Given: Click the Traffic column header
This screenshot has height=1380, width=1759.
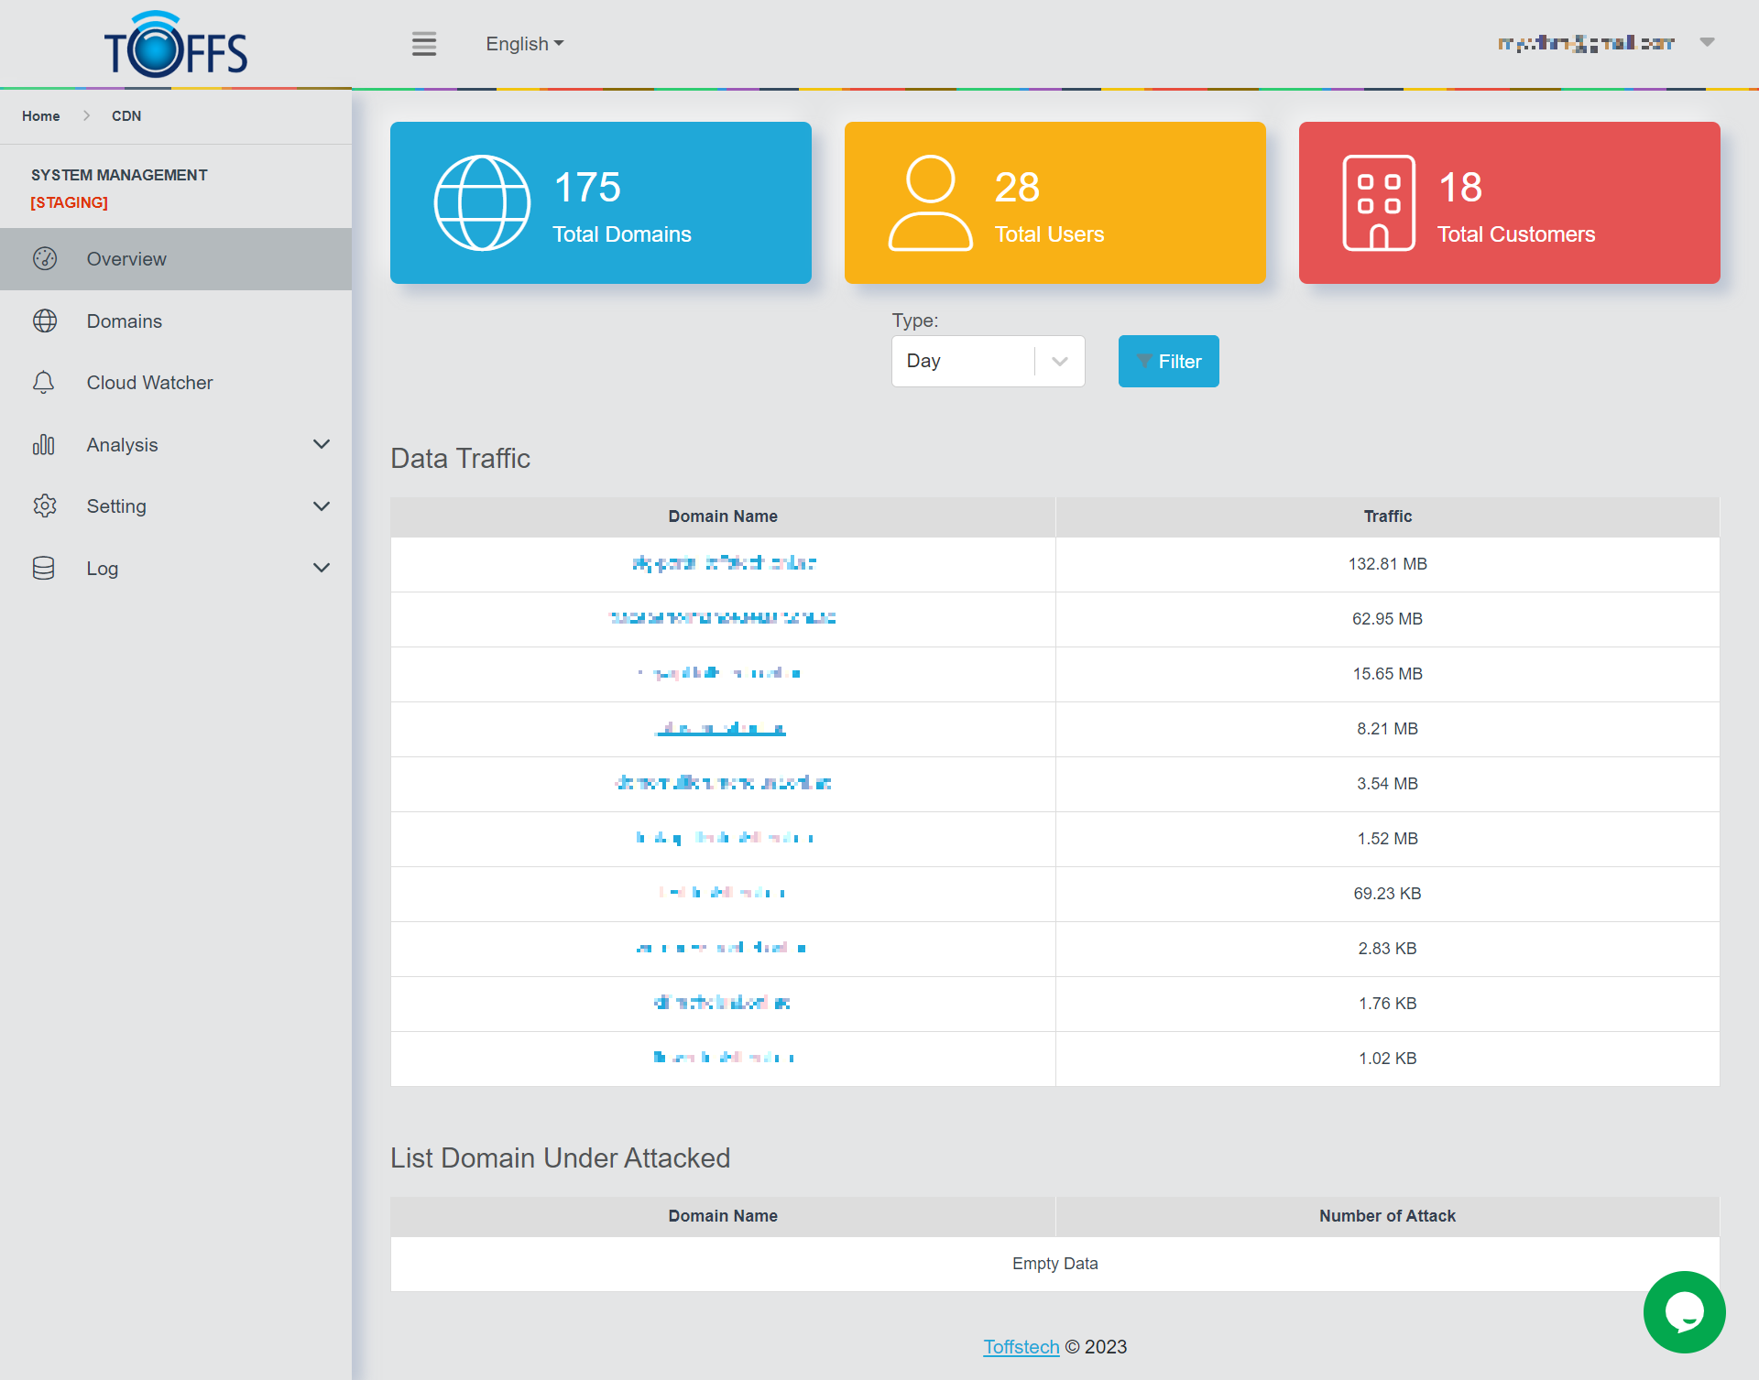Looking at the screenshot, I should (x=1387, y=516).
